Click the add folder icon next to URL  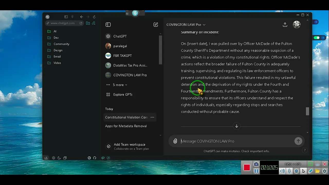point(88,23)
